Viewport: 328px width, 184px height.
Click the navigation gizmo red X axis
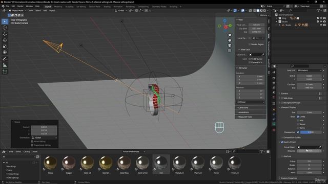point(225,27)
